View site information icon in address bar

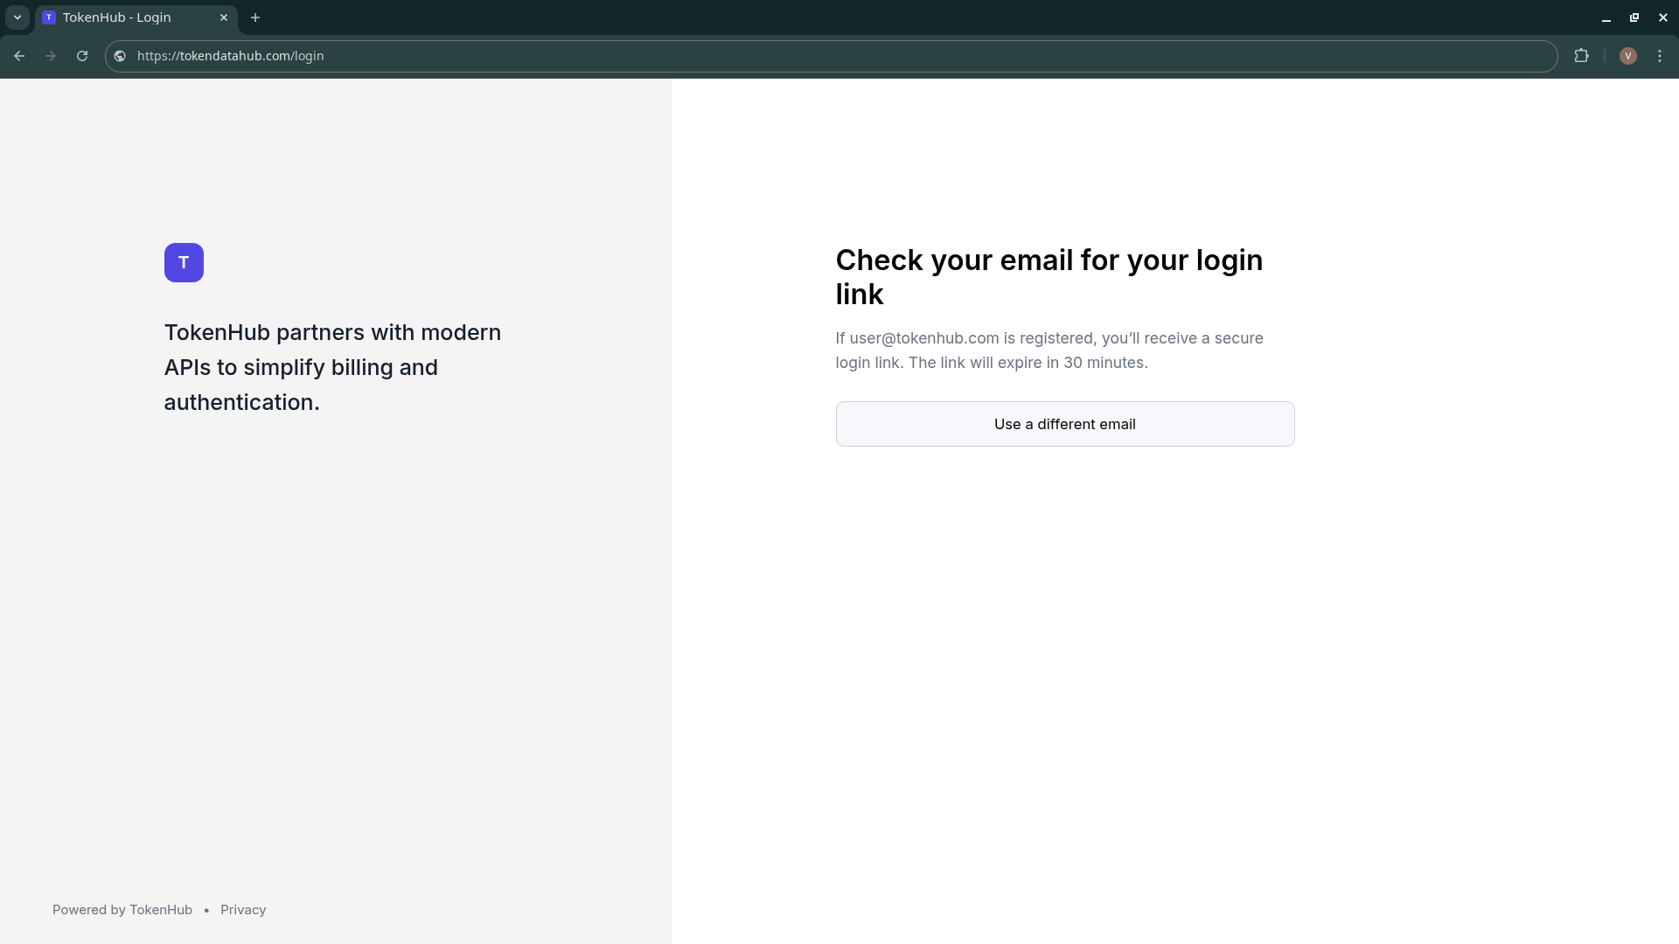[120, 56]
